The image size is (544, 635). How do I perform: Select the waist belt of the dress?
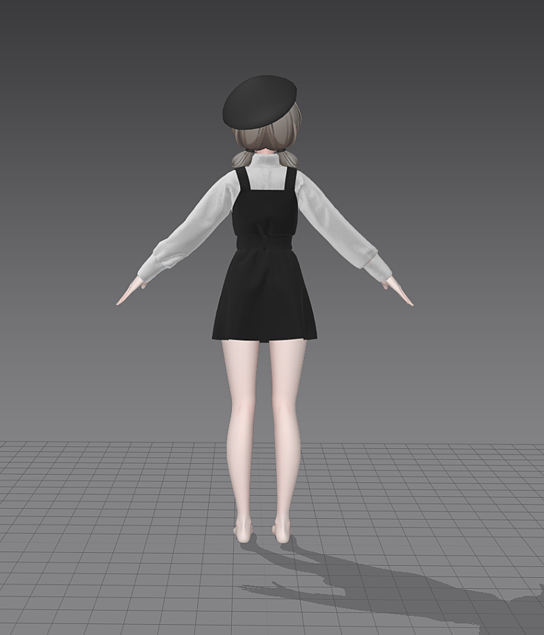(x=264, y=242)
